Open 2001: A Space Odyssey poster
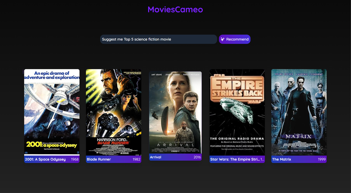Image resolution: width=351 pixels, height=193 pixels. tap(52, 112)
